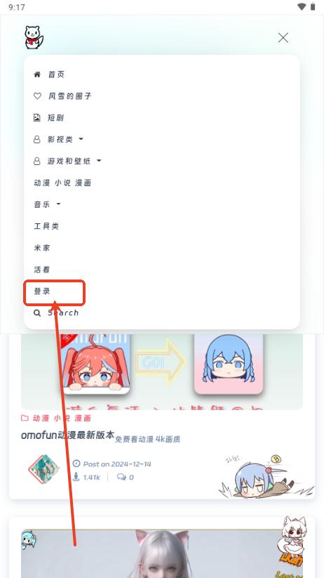Expand the 影视类 dropdown arrow
This screenshot has height=578, width=324.
tap(81, 139)
